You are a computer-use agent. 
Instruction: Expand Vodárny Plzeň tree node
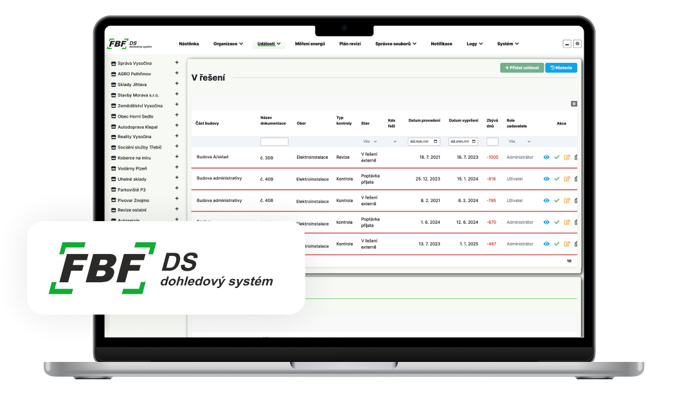pos(177,167)
